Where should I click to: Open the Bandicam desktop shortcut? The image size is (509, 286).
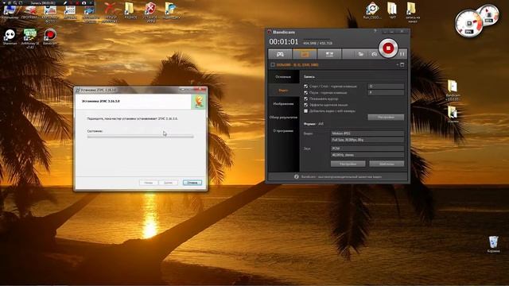pos(50,37)
